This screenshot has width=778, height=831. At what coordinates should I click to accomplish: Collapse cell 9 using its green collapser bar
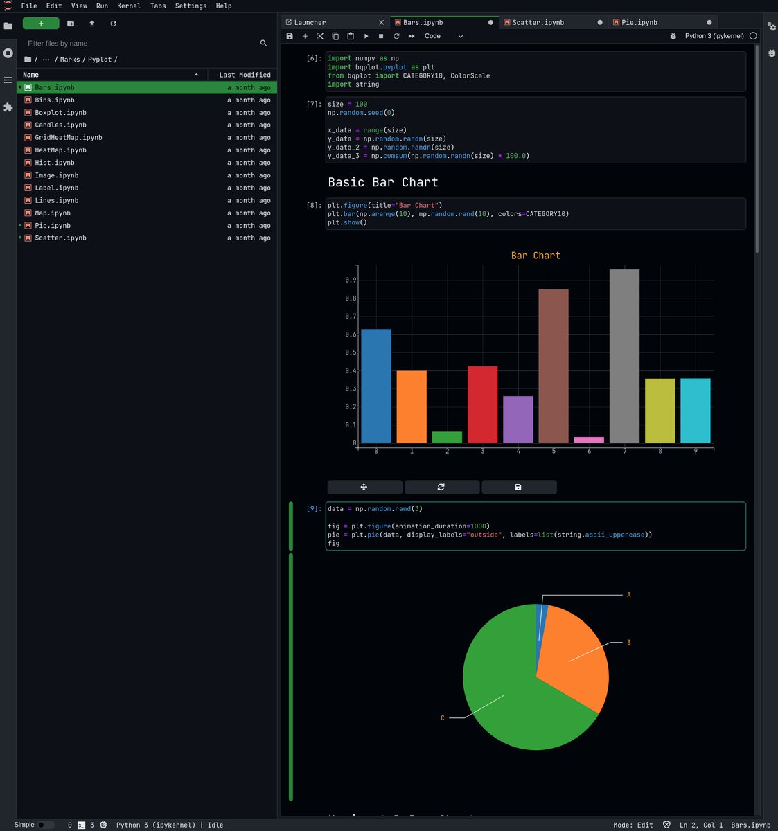(x=291, y=526)
